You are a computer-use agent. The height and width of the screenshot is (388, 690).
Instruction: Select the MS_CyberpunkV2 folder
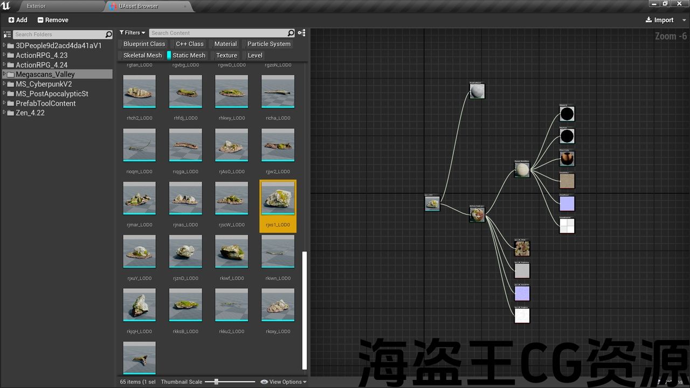44,84
